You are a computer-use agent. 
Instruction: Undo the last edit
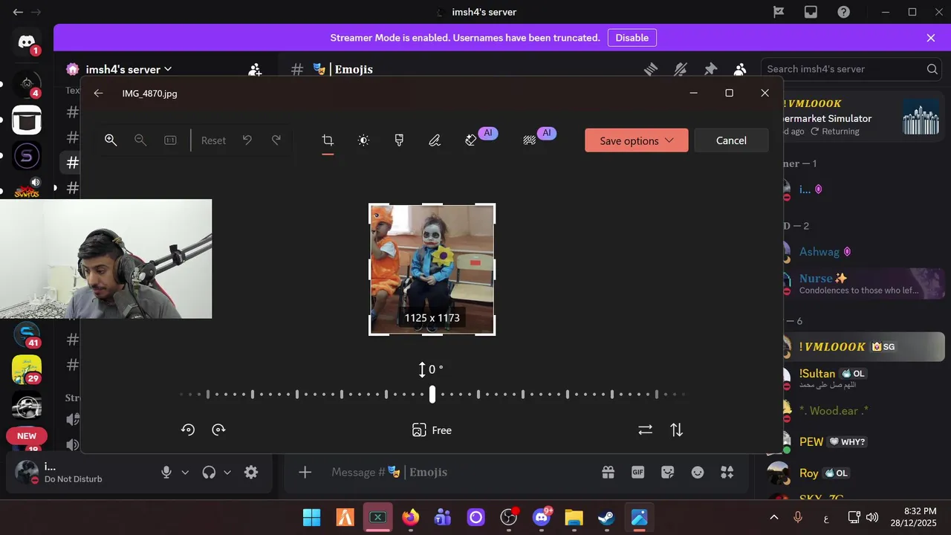point(247,140)
